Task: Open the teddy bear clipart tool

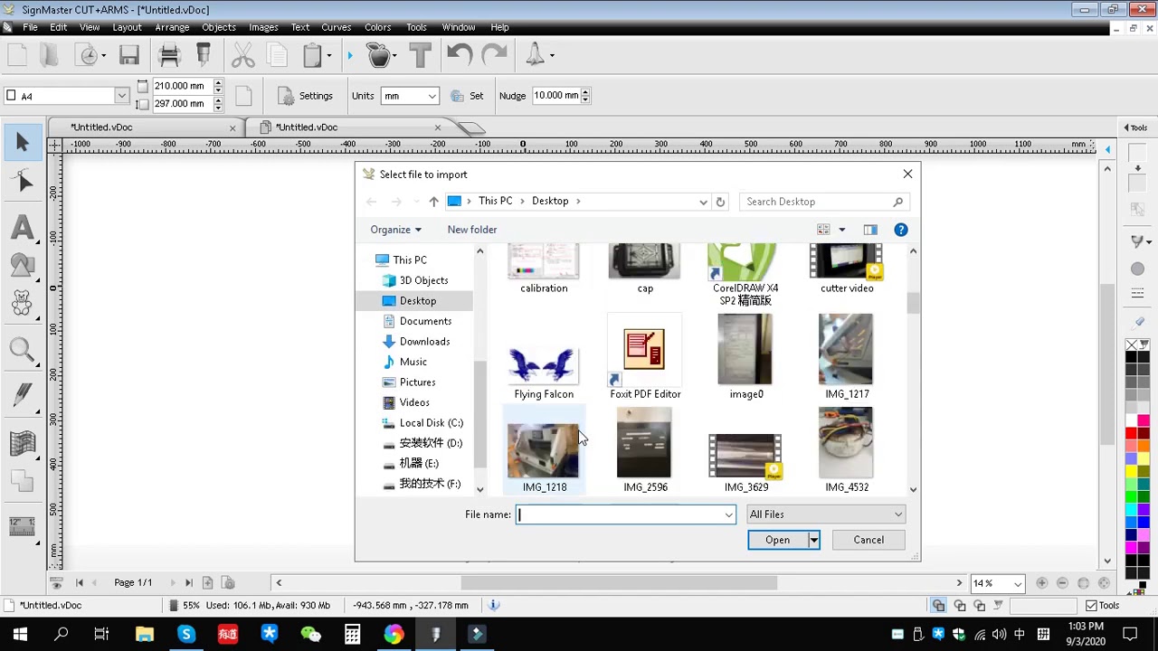Action: point(23,304)
